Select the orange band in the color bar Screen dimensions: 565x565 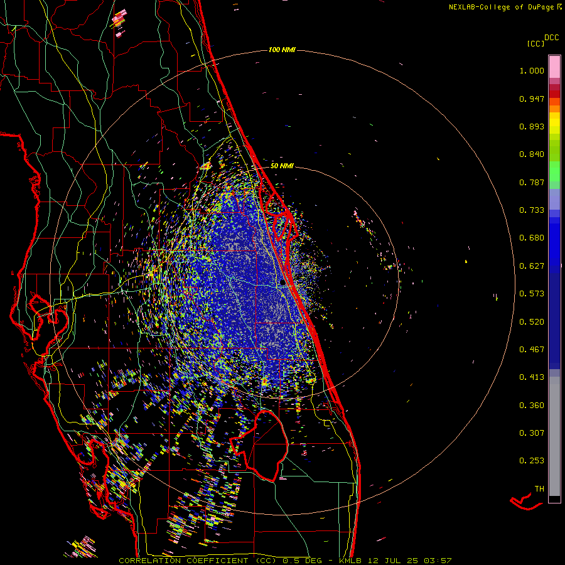[x=554, y=109]
